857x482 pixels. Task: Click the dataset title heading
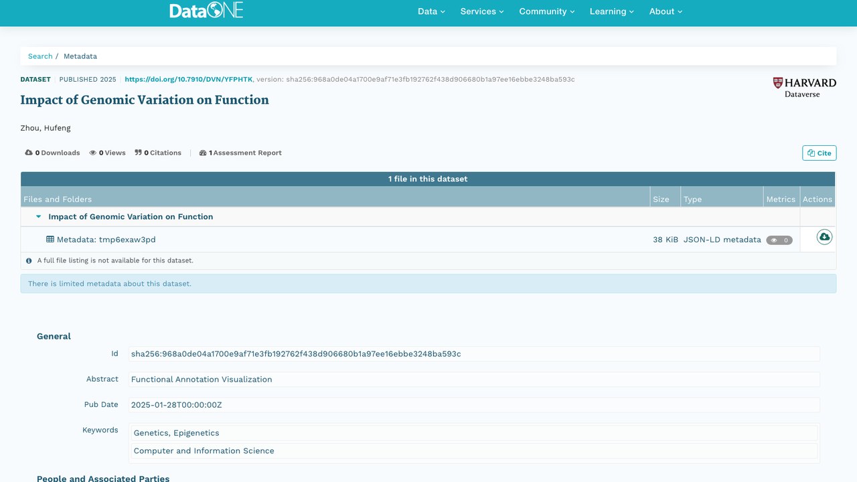pyautogui.click(x=145, y=100)
